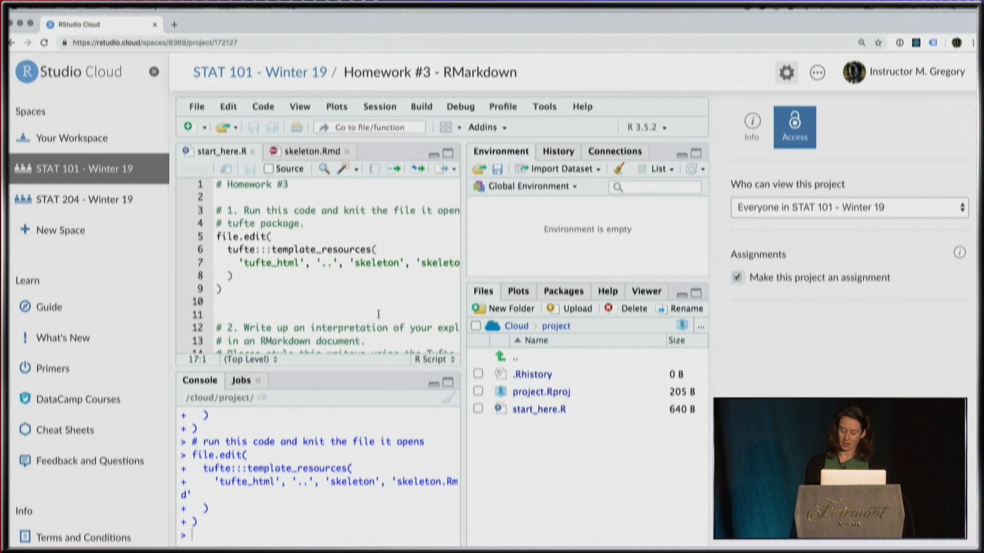Uncheck Make this project an assignment
Viewport: 984px width, 553px height.
click(x=737, y=277)
